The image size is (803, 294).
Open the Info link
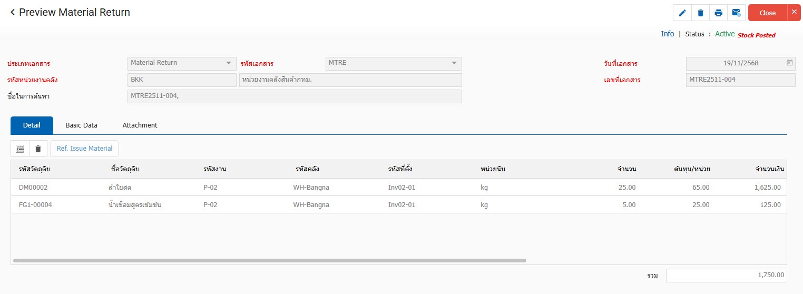coord(667,34)
